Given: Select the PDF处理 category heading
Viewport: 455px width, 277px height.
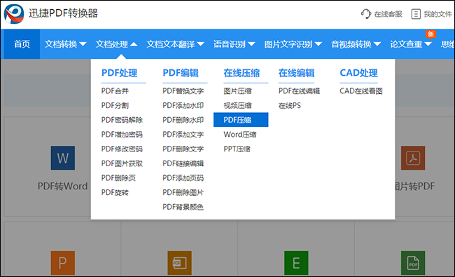Looking at the screenshot, I should pyautogui.click(x=119, y=73).
